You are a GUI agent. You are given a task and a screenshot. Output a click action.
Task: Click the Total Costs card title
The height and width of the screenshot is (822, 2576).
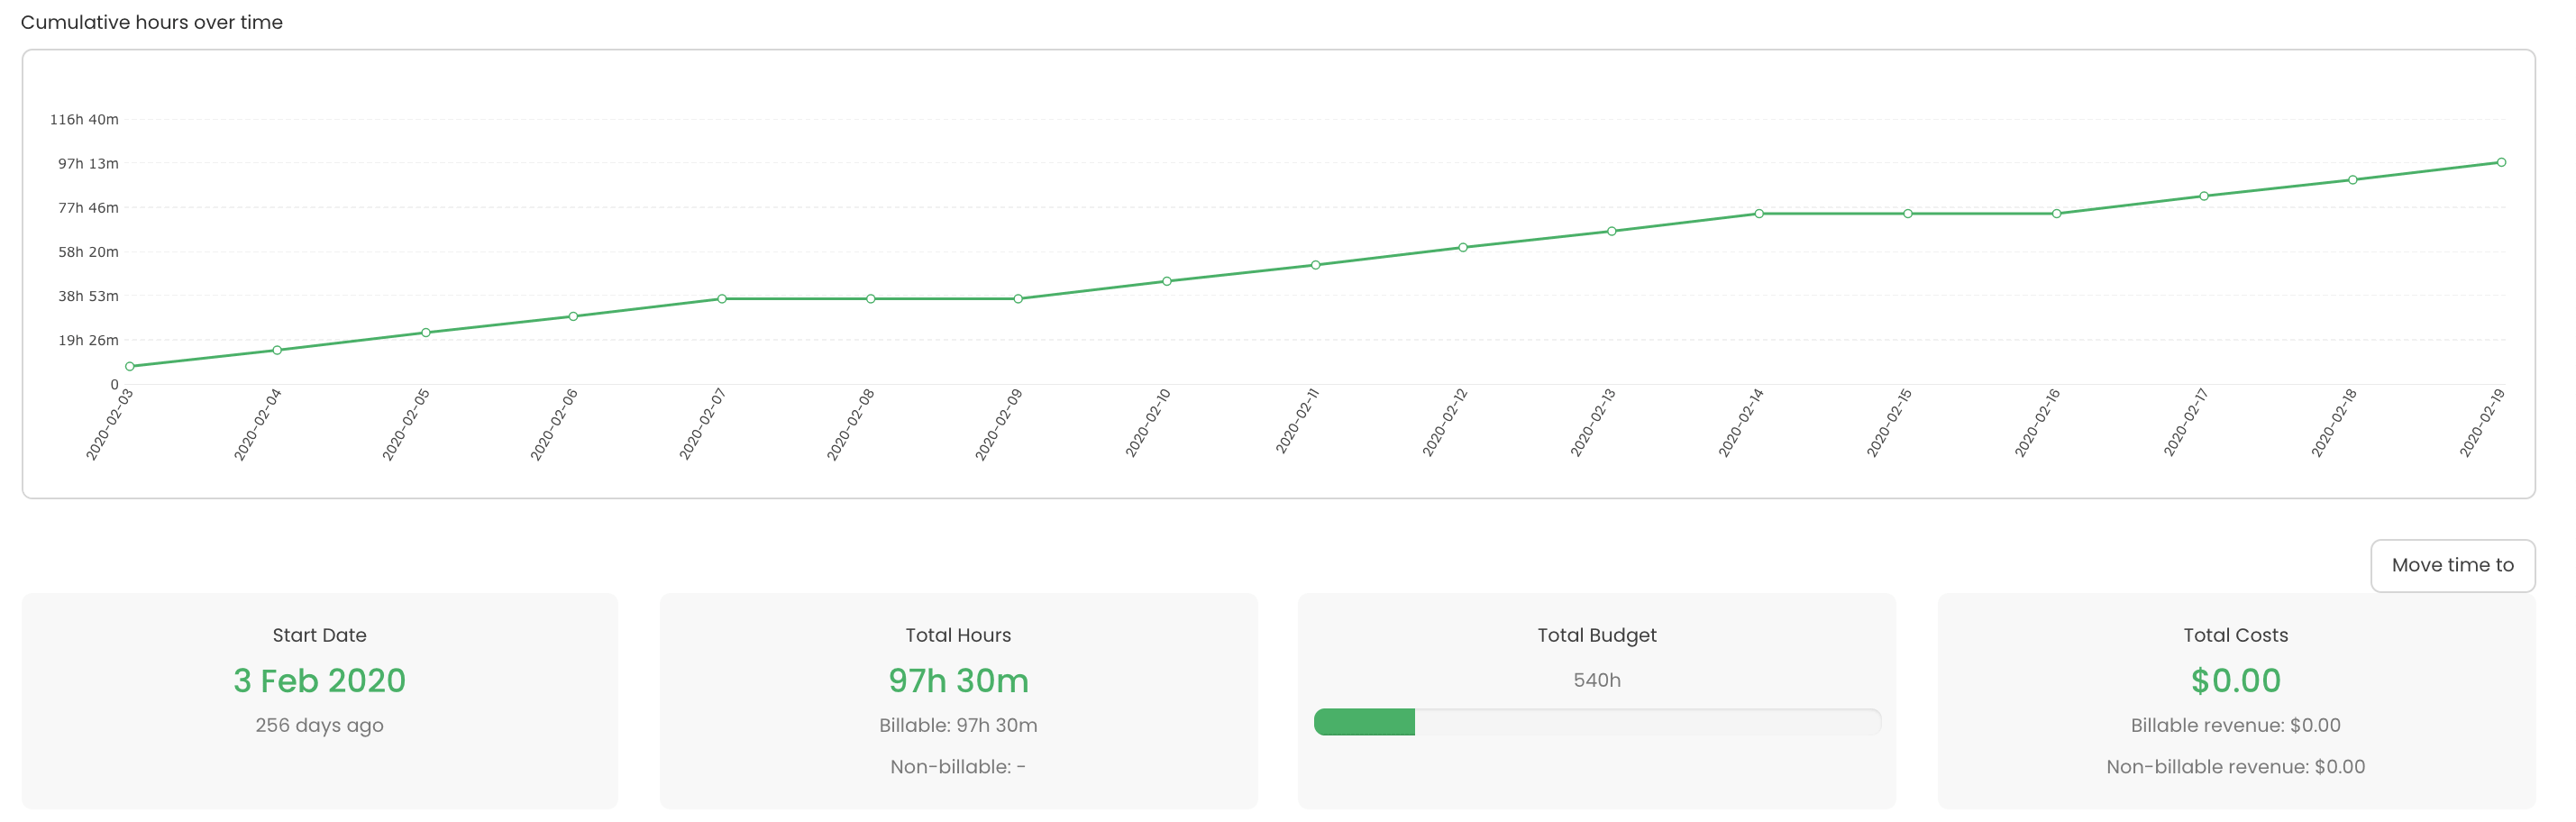(2236, 635)
